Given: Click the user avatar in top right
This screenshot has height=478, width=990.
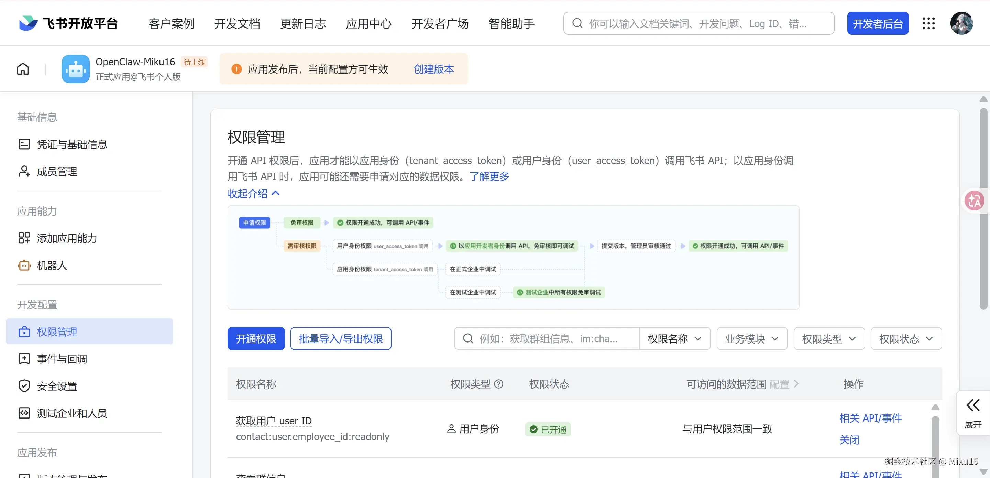Looking at the screenshot, I should coord(961,23).
